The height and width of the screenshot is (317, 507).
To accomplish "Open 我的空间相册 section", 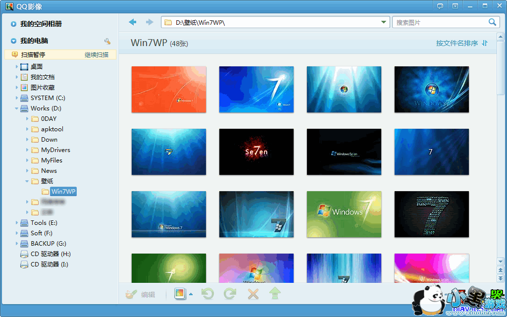I will tap(41, 24).
